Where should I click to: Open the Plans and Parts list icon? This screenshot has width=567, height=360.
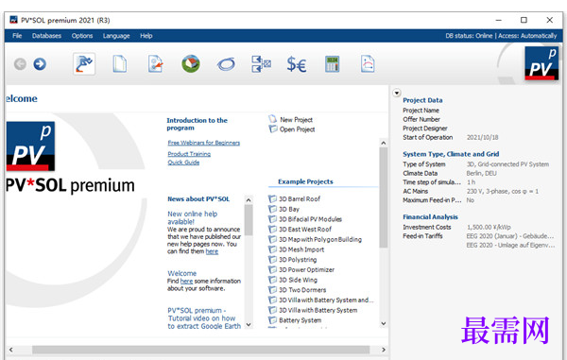click(261, 64)
